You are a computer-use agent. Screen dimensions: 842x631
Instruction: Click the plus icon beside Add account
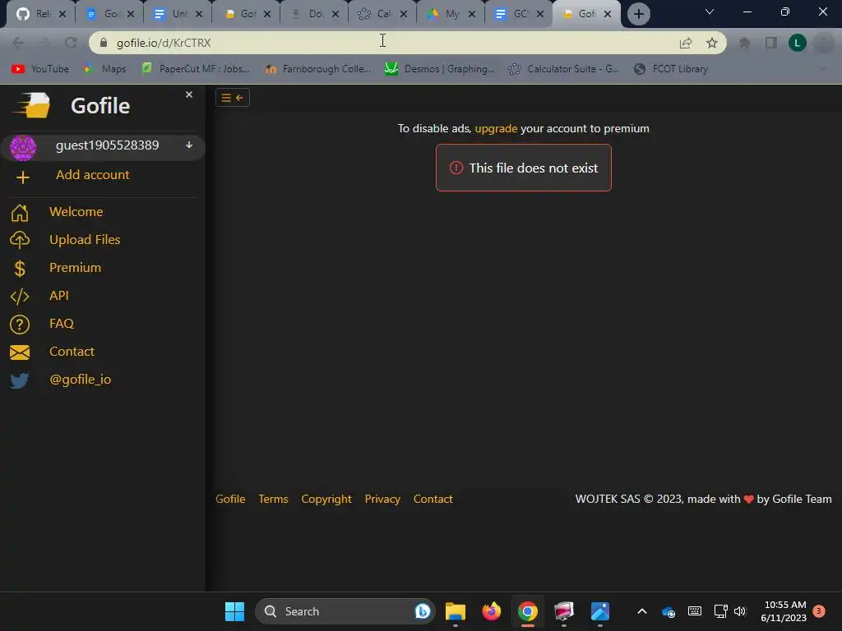(x=22, y=177)
